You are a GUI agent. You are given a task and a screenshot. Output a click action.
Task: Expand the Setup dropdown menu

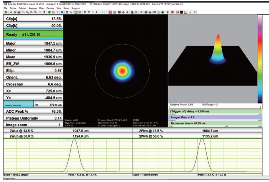tap(66, 8)
